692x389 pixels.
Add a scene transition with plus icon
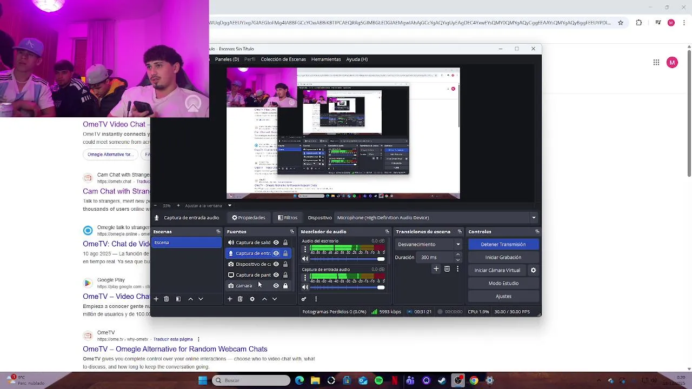[436, 269]
